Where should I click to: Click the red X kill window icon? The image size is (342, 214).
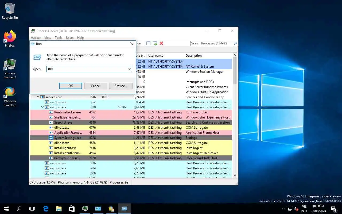pos(161,43)
